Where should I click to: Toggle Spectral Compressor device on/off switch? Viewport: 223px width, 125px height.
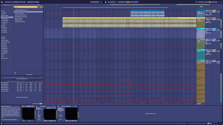(x=58, y=106)
